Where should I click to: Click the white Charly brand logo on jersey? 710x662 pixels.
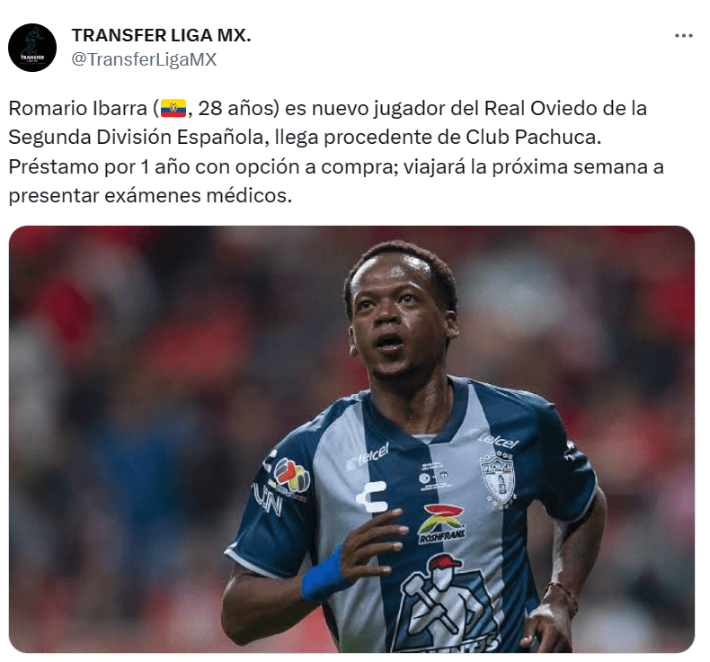[372, 497]
